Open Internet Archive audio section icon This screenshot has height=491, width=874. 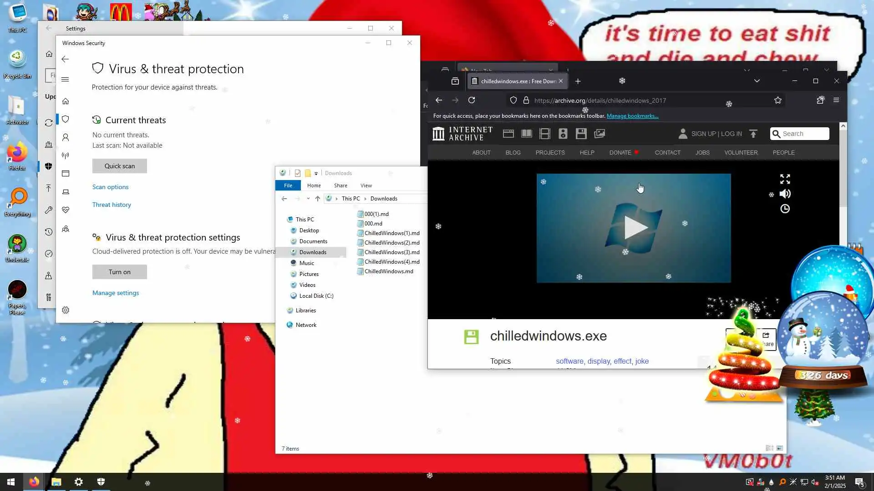[x=563, y=134]
